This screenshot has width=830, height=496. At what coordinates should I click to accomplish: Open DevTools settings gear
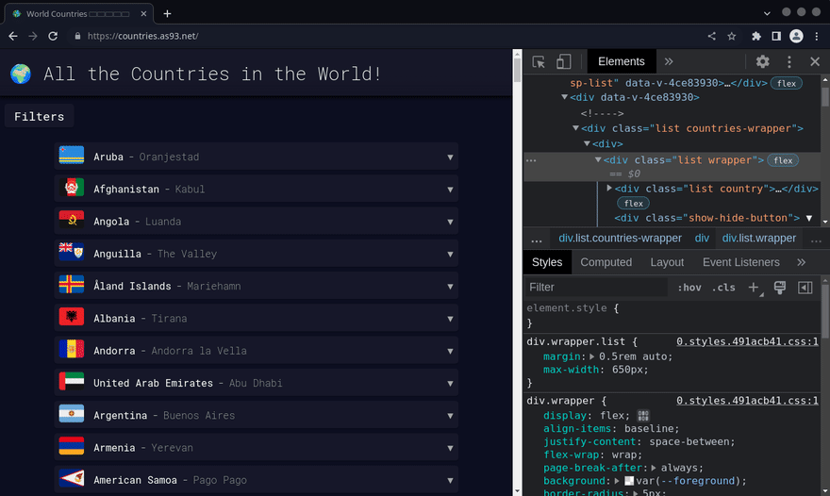click(x=762, y=61)
